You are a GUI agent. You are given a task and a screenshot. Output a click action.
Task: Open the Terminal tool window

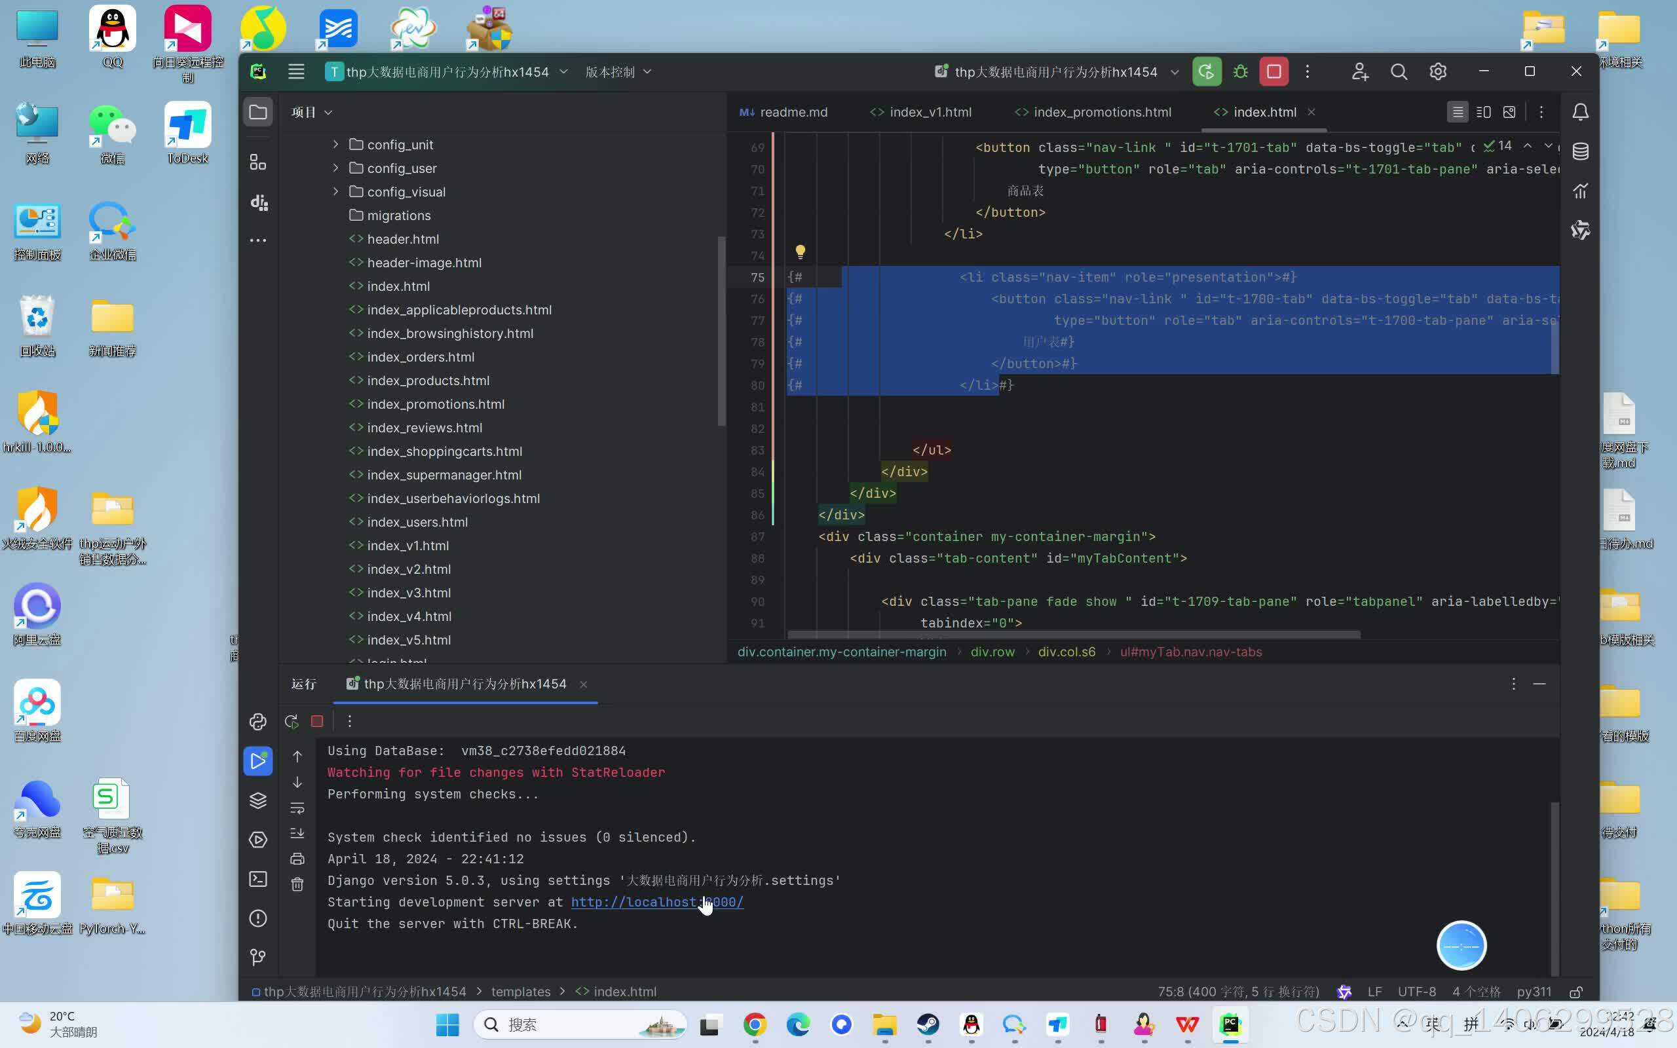click(x=258, y=879)
